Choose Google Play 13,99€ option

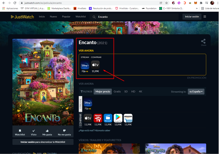click(x=118, y=118)
